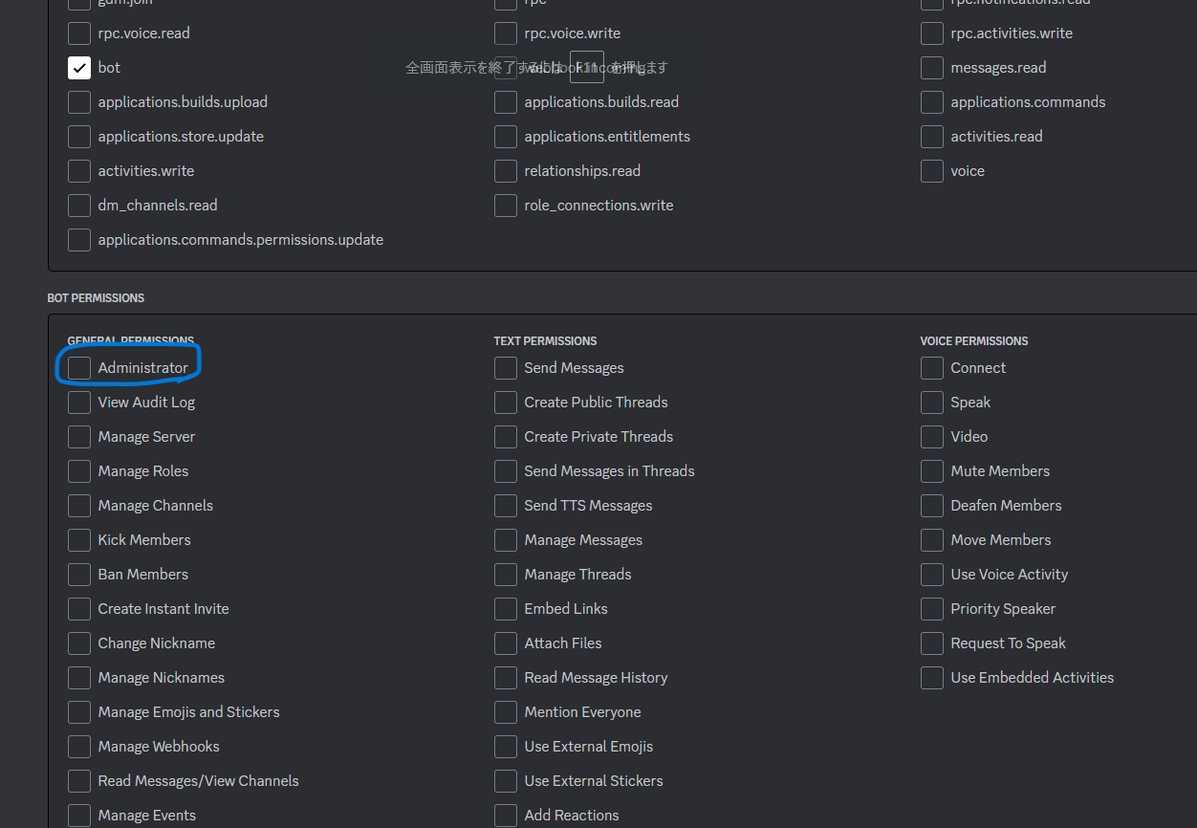
Task: Enable Embed Links permission
Action: point(506,609)
